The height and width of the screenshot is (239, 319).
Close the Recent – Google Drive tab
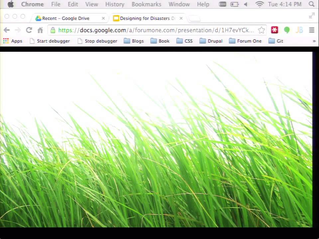pos(103,18)
